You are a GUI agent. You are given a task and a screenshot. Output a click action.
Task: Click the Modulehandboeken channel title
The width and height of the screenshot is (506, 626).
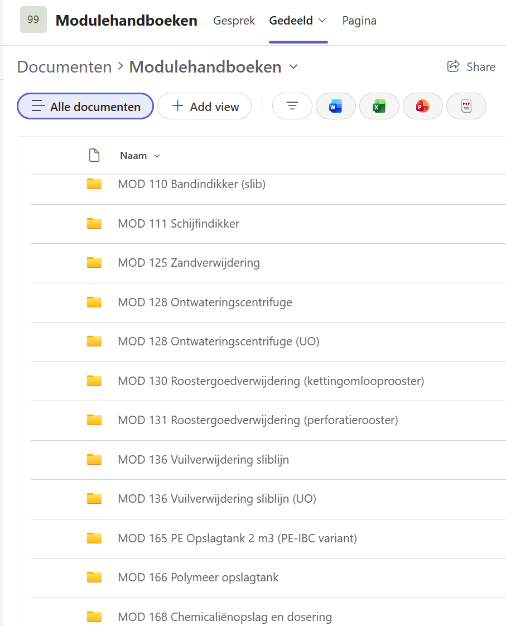point(127,20)
